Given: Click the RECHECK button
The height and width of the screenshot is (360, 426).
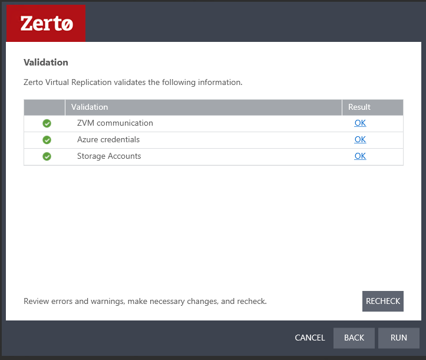Looking at the screenshot, I should coord(383,301).
